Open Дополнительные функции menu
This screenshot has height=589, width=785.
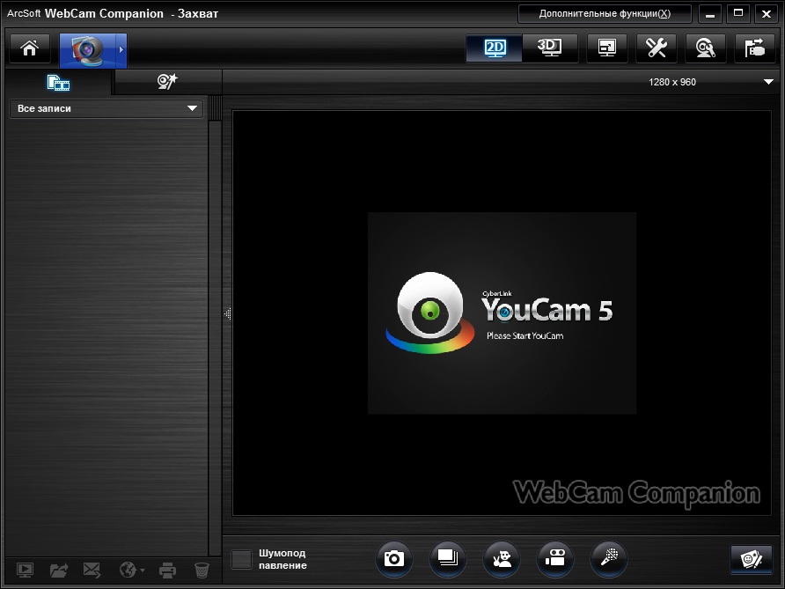click(604, 14)
